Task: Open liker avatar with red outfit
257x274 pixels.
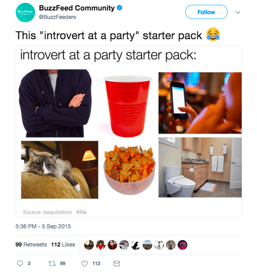Action: pyautogui.click(x=101, y=244)
